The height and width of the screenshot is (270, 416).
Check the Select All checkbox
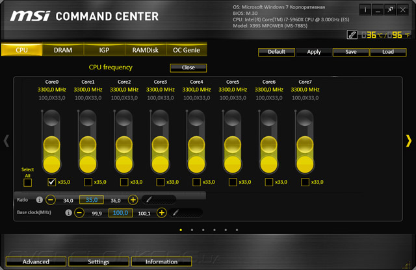click(x=27, y=182)
